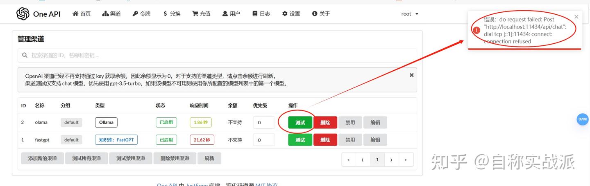The image size is (590, 186).
Task: Delete the fastgpt channel
Action: (x=325, y=140)
